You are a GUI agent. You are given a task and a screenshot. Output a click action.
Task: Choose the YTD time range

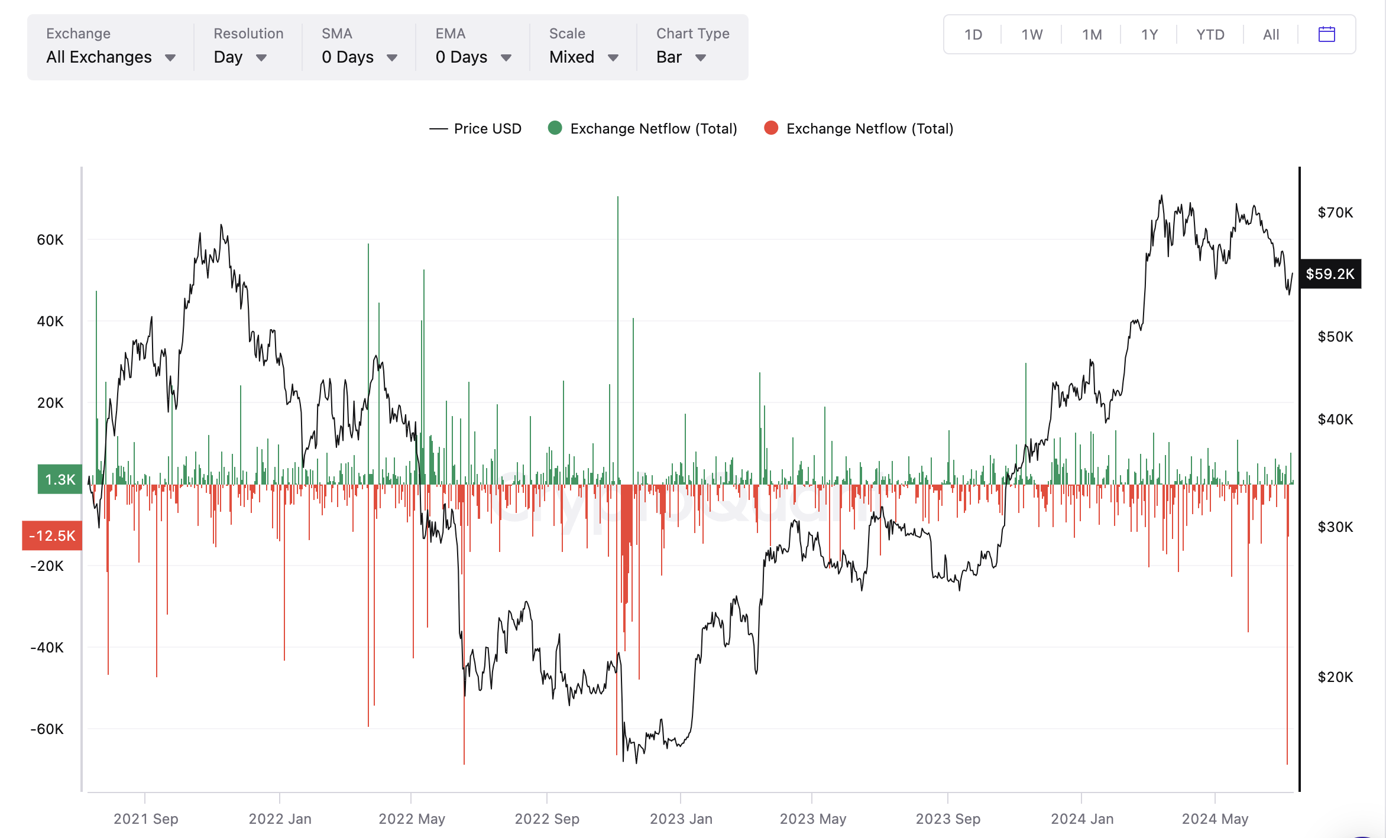pyautogui.click(x=1210, y=34)
